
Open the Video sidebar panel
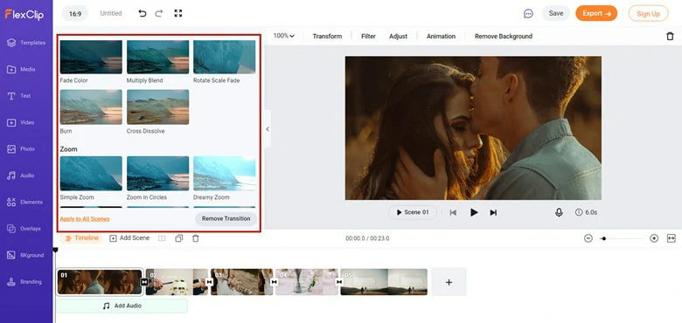point(20,122)
